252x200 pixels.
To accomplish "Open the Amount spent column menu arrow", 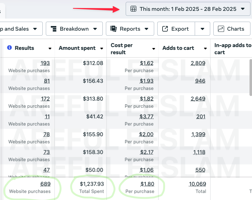I will pos(102,49).
